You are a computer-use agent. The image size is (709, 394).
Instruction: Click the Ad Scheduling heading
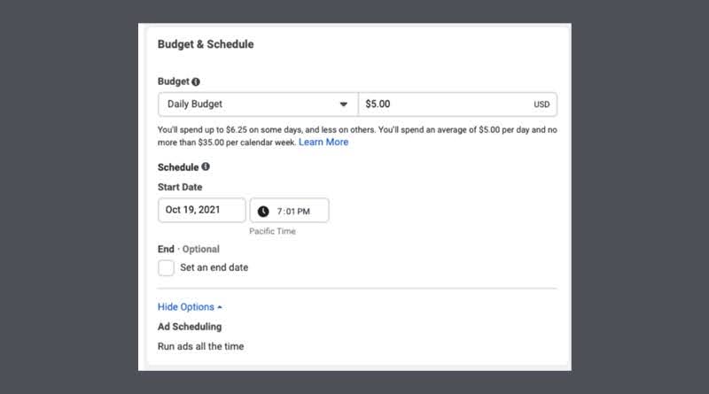190,327
